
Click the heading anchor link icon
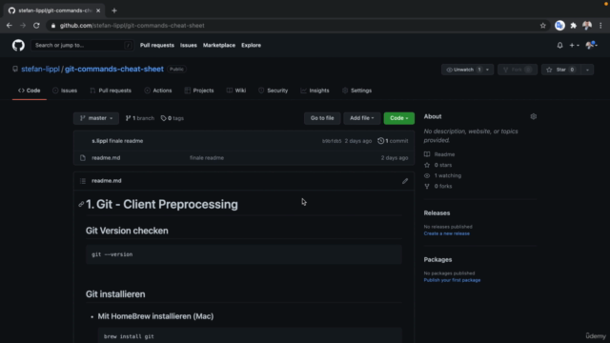(81, 204)
